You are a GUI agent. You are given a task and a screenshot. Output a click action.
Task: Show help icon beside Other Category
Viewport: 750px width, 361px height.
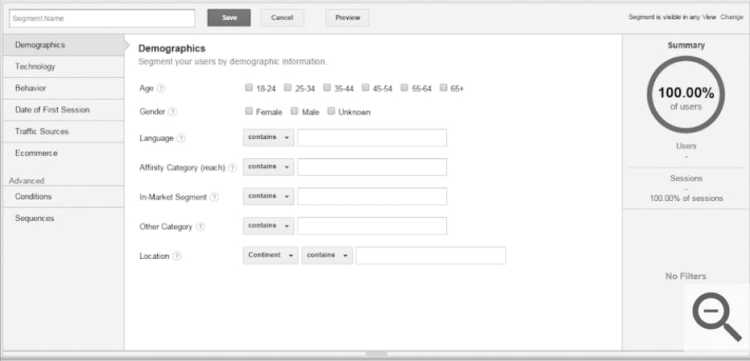201,227
